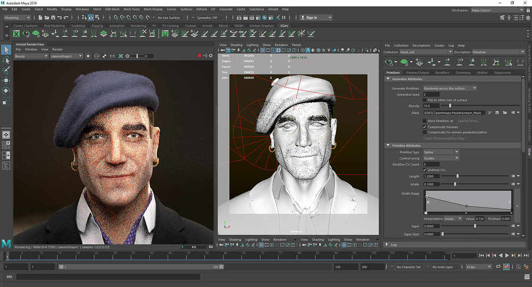Screen dimensions: 532x287
Task: Go to end of playback range
Action: pyautogui.click(x=526, y=256)
